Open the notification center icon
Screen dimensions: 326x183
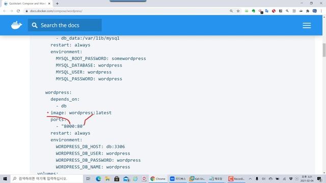(x=319, y=178)
